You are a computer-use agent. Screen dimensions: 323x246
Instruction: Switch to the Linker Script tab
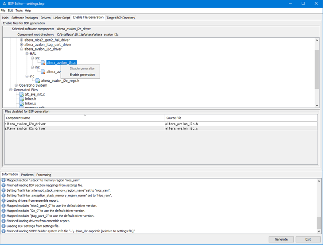click(x=62, y=18)
